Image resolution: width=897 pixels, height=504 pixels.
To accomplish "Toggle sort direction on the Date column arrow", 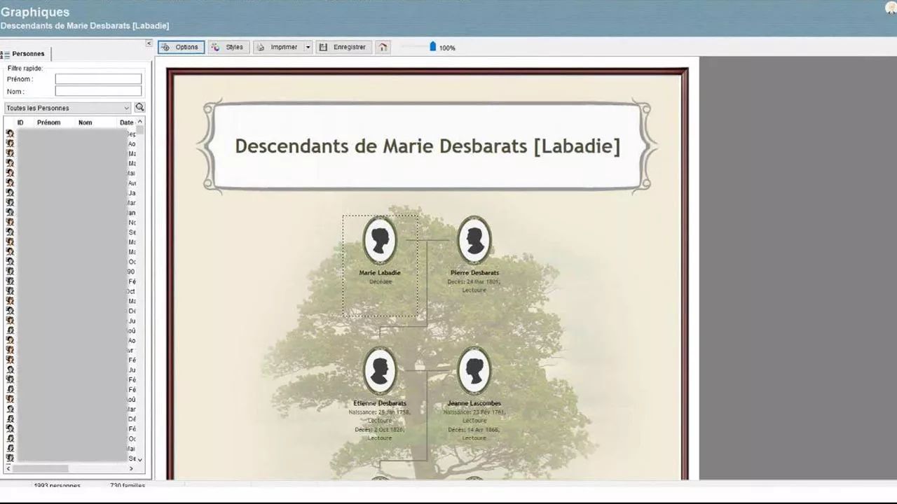I will (x=139, y=122).
